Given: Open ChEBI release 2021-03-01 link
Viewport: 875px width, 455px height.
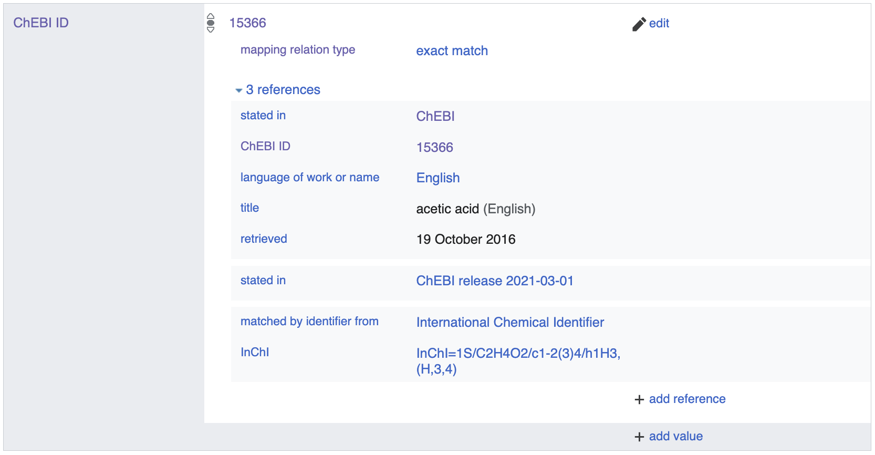Looking at the screenshot, I should pos(495,281).
